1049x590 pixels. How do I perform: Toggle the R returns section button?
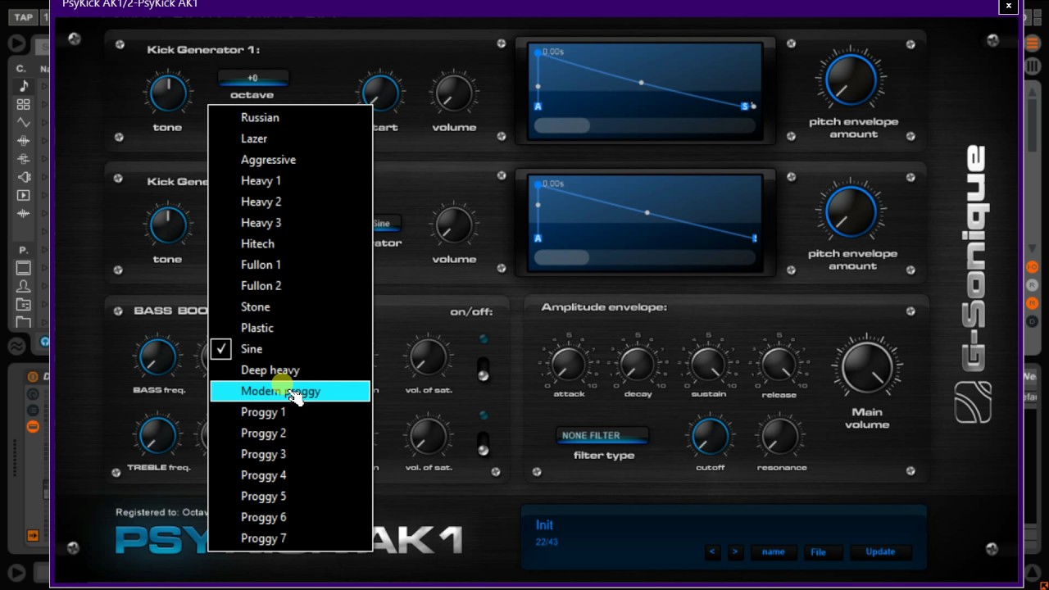pyautogui.click(x=1033, y=285)
